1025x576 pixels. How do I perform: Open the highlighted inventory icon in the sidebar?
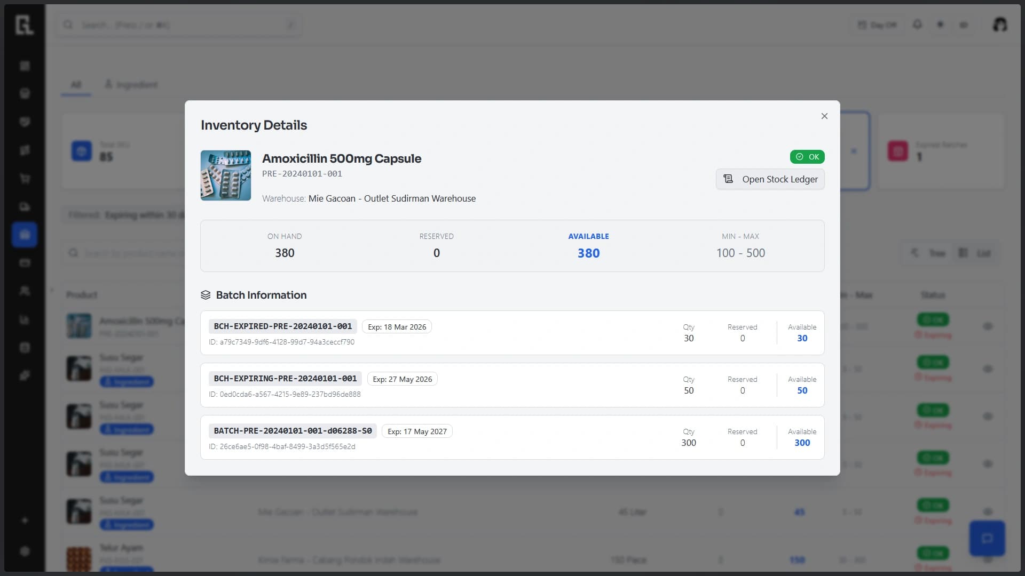(25, 235)
